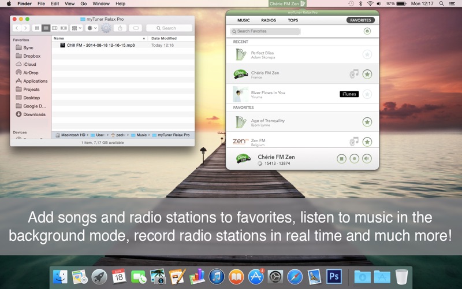
Task: Click the Finder edit tags button
Action: coord(136,28)
